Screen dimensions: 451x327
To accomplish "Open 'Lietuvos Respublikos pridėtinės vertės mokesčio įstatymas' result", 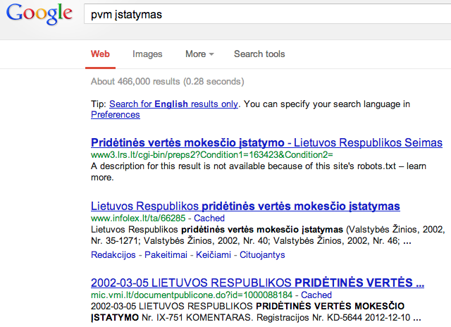I will 245,206.
